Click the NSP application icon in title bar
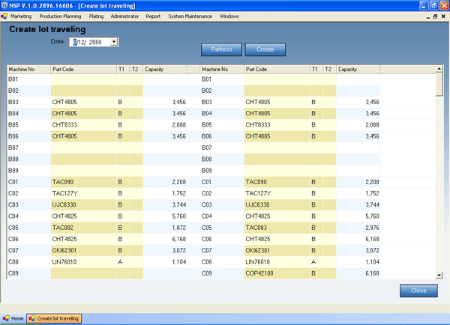 tap(5, 5)
